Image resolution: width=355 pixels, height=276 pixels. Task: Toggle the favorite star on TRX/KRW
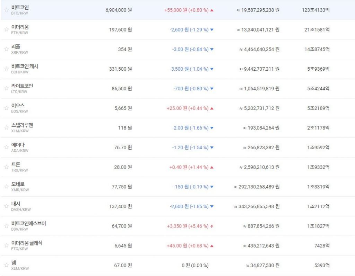6,167
